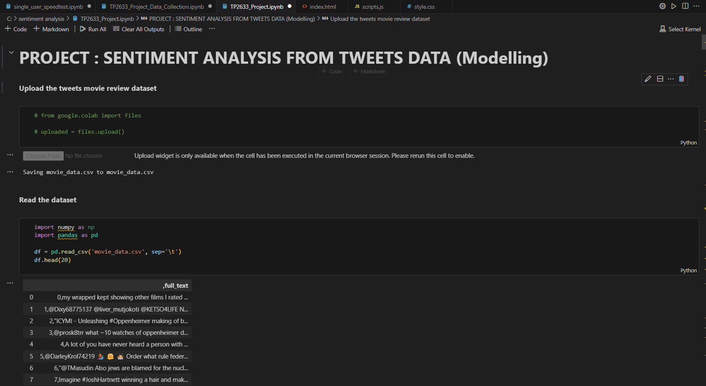Select the Edit Cell pencil icon
Viewport: 706px width, 386px height.
point(648,79)
